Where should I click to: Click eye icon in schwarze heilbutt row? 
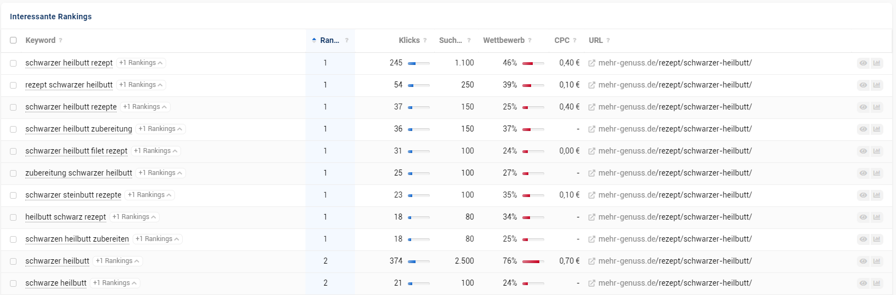pos(863,283)
